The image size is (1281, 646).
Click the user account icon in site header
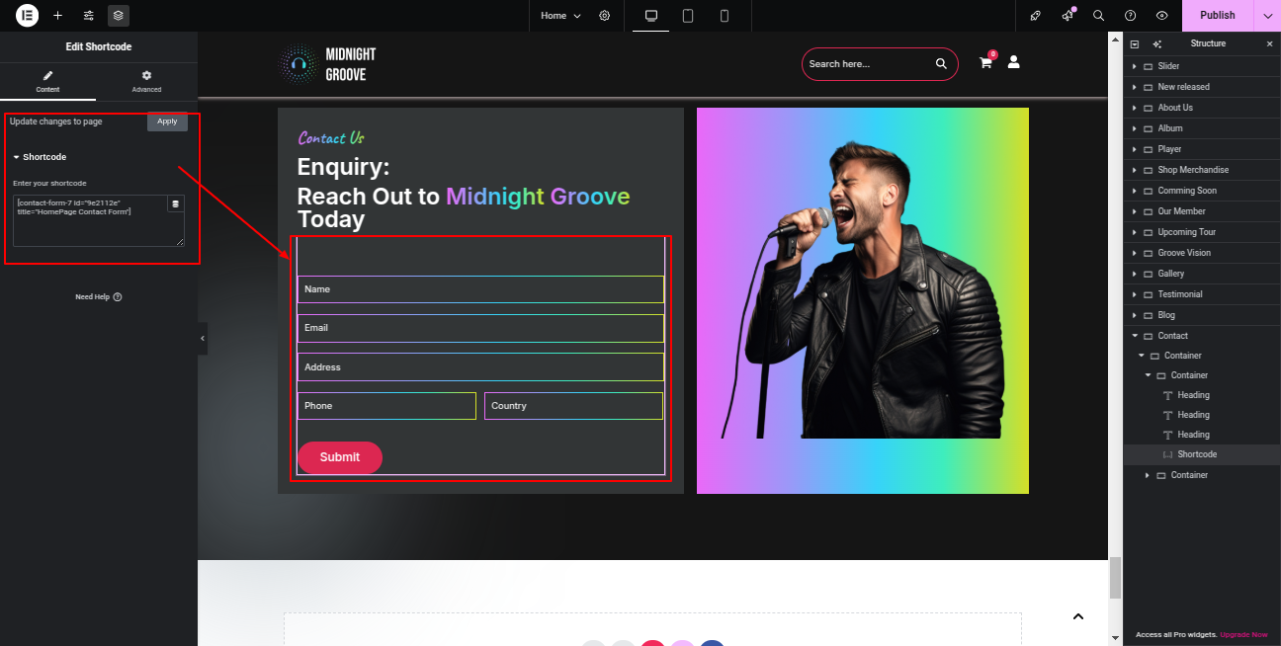(1013, 61)
